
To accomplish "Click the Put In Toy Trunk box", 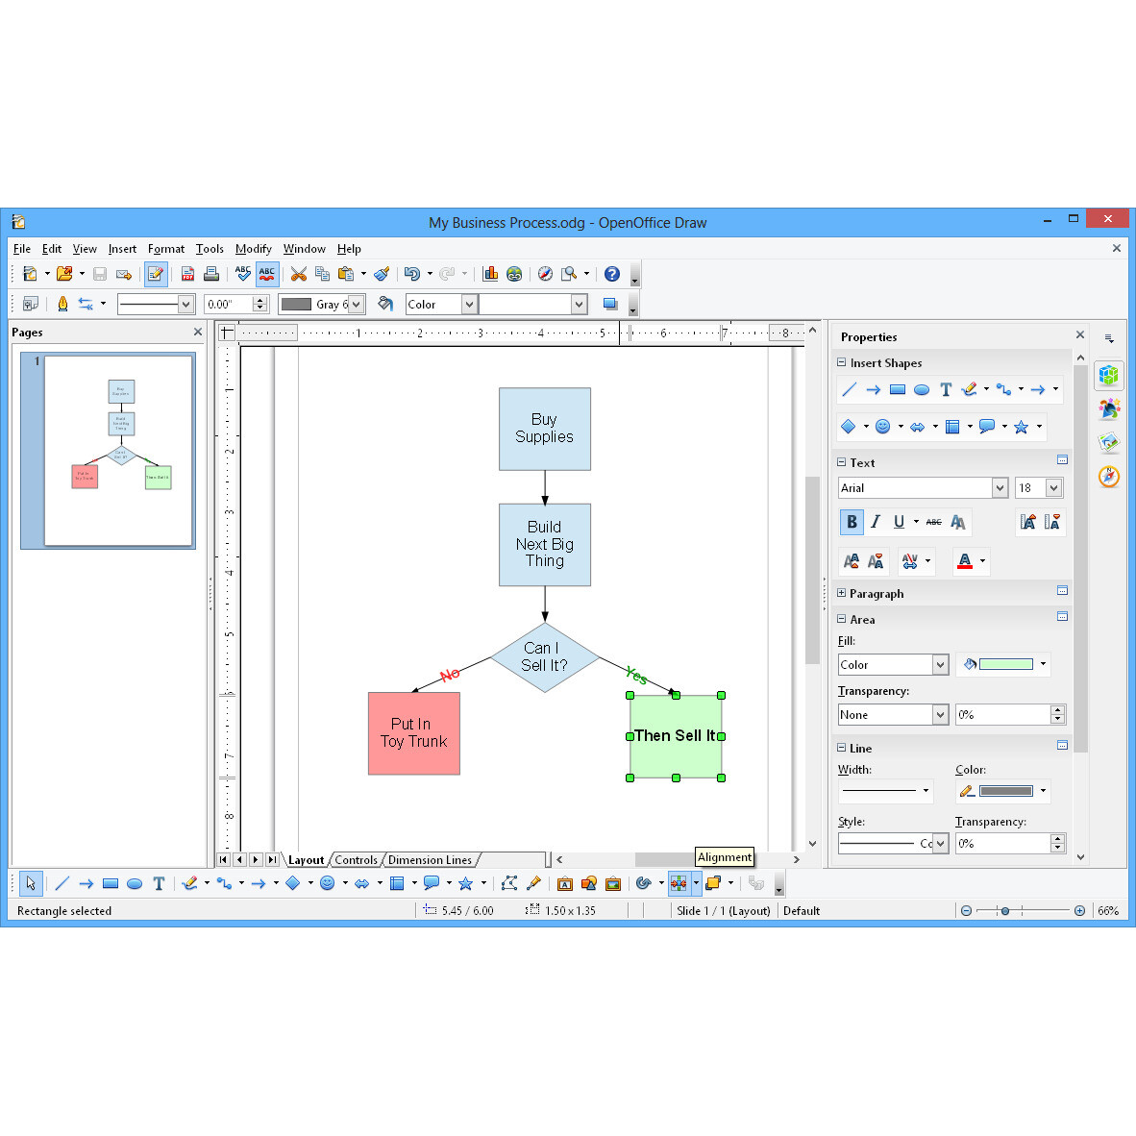I will [x=414, y=733].
